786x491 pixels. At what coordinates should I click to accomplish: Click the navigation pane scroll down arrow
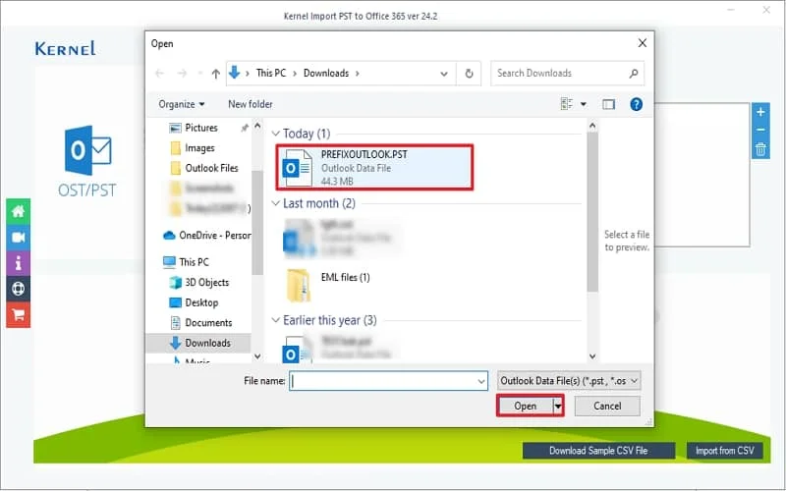pos(257,356)
